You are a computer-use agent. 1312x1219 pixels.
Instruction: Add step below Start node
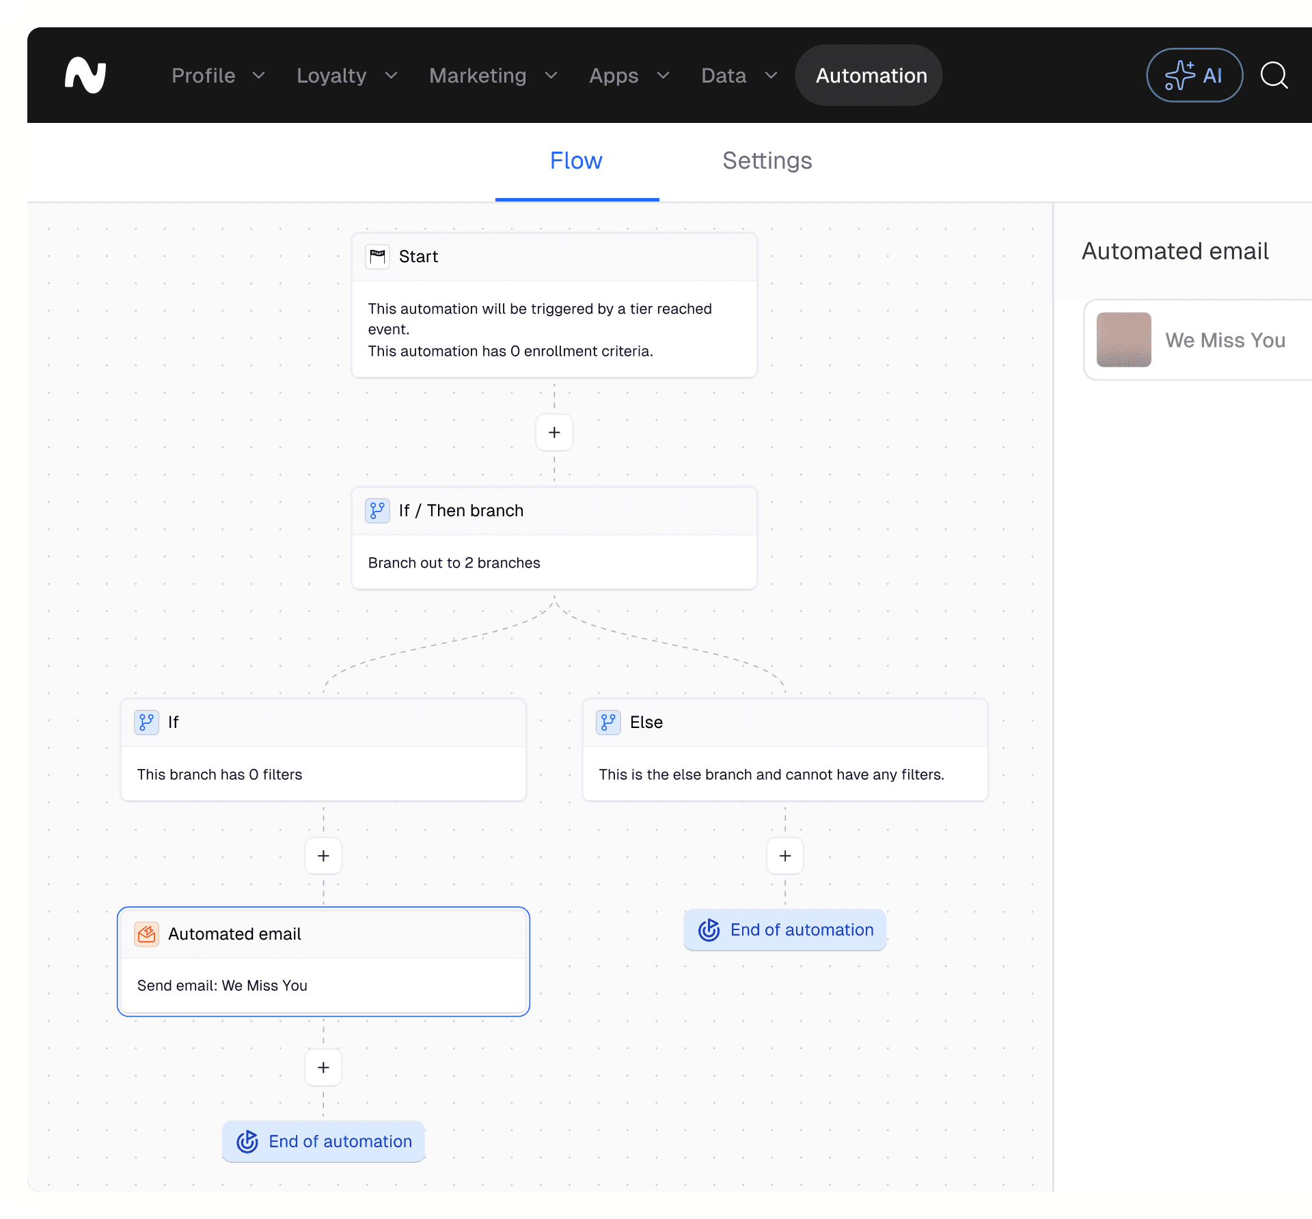tap(554, 432)
